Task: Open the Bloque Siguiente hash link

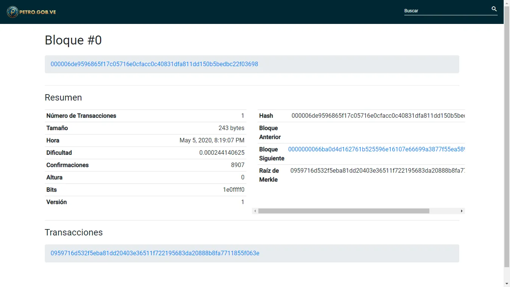Action: tap(376, 149)
